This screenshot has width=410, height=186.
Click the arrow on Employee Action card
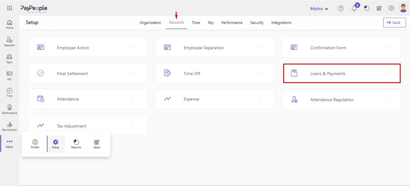[132, 47]
